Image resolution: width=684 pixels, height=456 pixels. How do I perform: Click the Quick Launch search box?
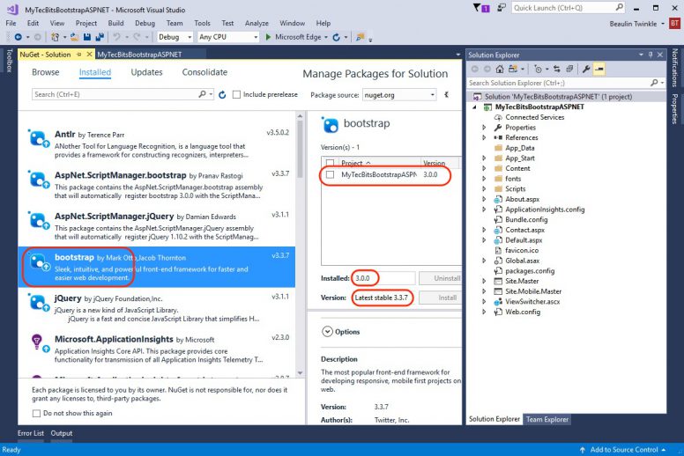tap(569, 8)
